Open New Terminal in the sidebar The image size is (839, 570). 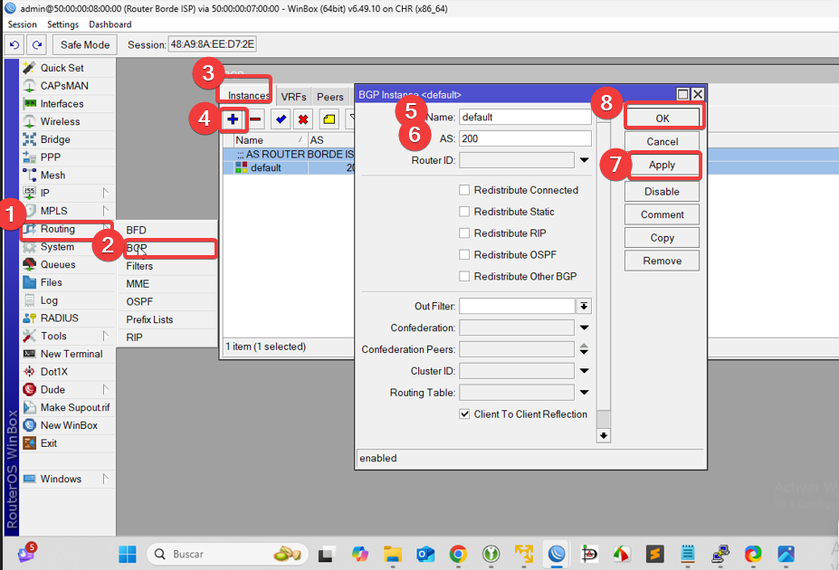[71, 354]
